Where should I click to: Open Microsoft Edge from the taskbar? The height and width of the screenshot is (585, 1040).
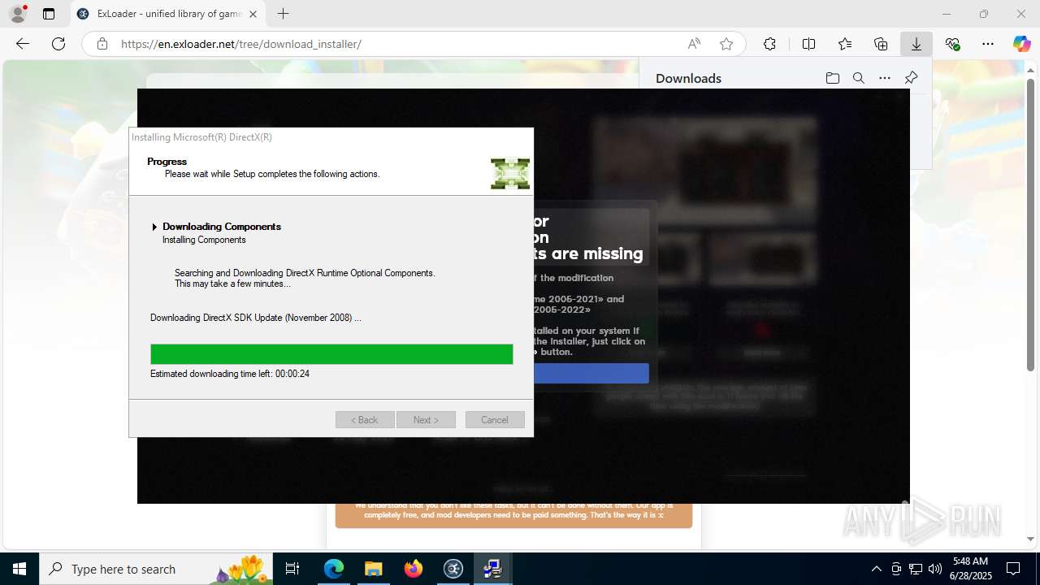pos(334,569)
